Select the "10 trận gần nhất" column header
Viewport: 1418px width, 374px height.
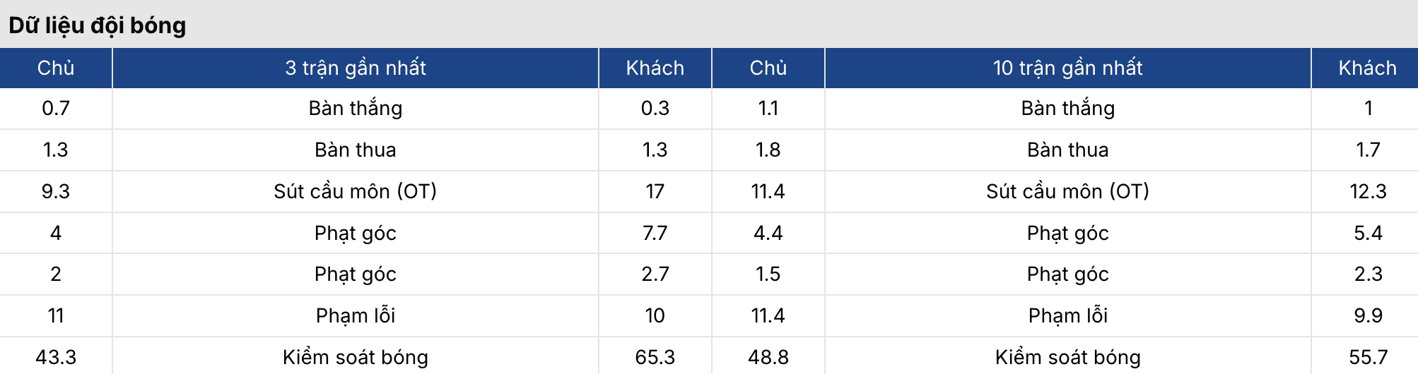[1067, 68]
